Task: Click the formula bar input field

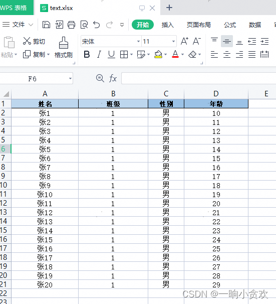Action: [x=198, y=79]
